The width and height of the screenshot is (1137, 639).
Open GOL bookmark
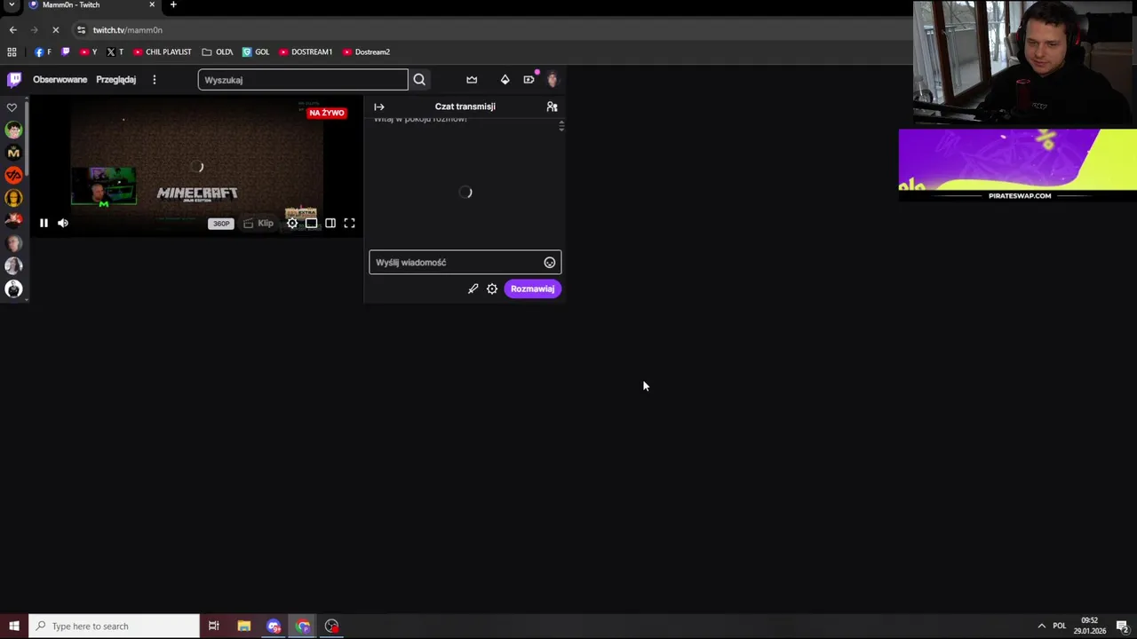(x=256, y=52)
